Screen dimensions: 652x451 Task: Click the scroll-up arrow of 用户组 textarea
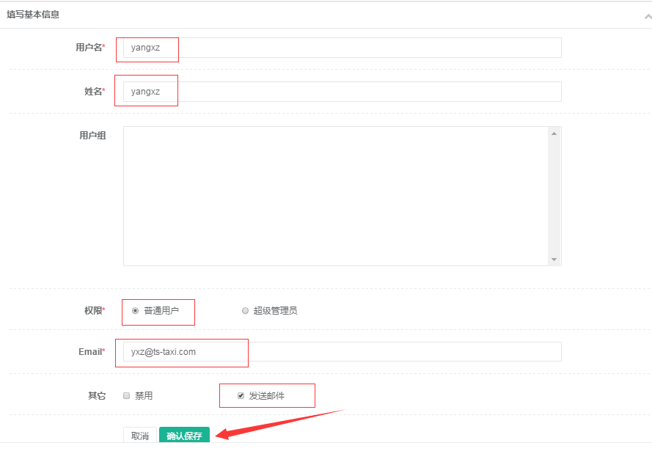[x=555, y=132]
